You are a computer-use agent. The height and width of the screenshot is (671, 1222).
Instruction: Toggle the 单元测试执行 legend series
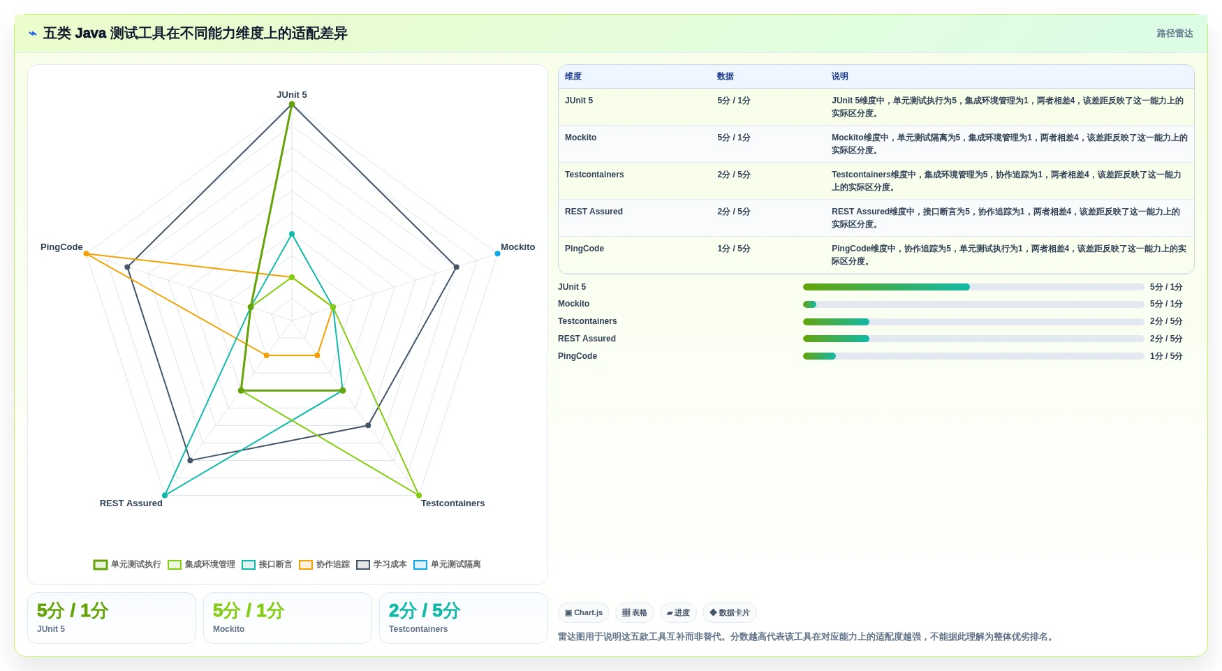127,564
